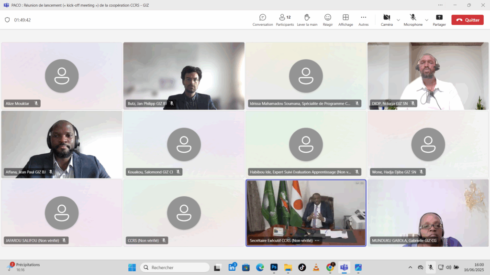Expand the microphone options chevron
Viewport: 490px width, 275px height.
(x=426, y=20)
